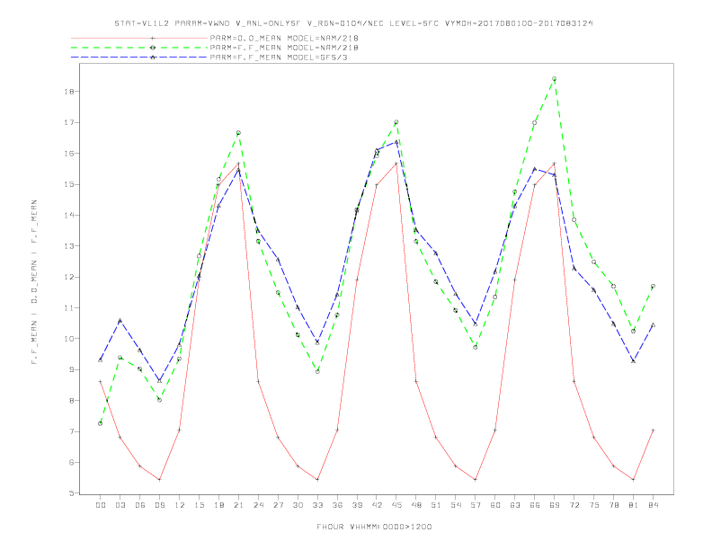Viewport: 712px width, 550px height.
Task: Click legend entry PARM=O.O_MEAN MODEL=NAM/218
Action: point(284,39)
